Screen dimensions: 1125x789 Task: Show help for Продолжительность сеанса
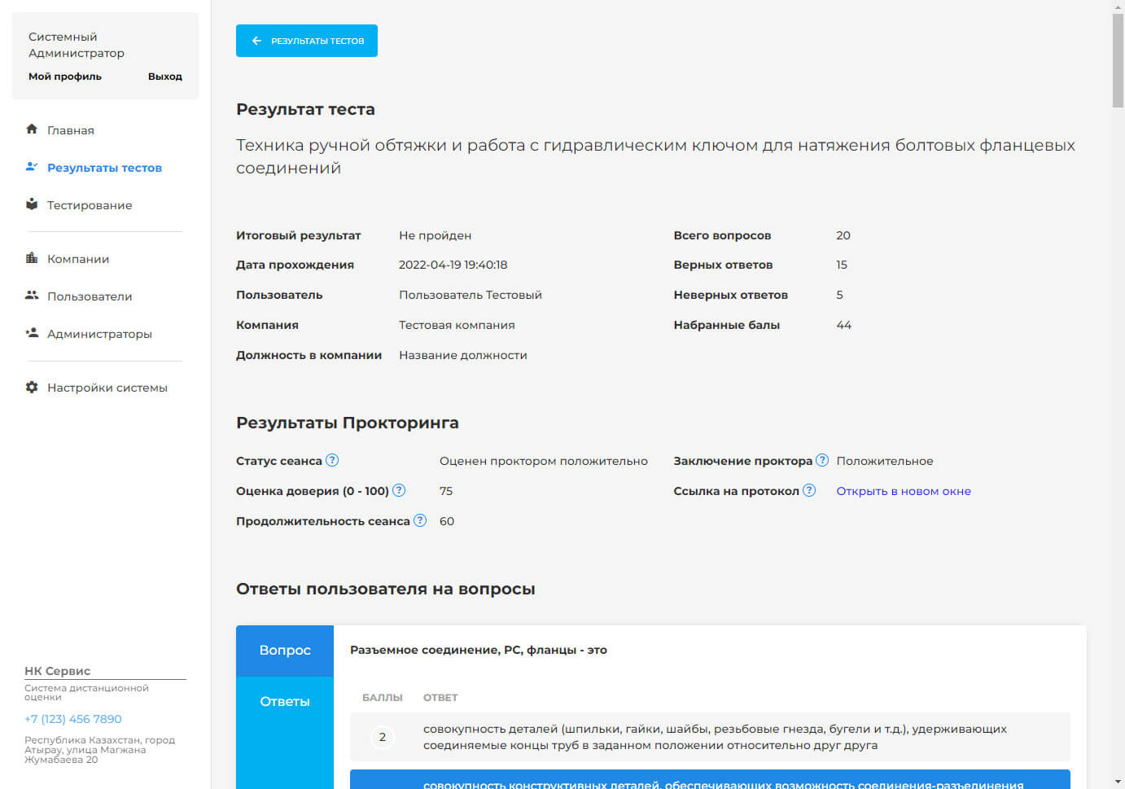tap(420, 520)
